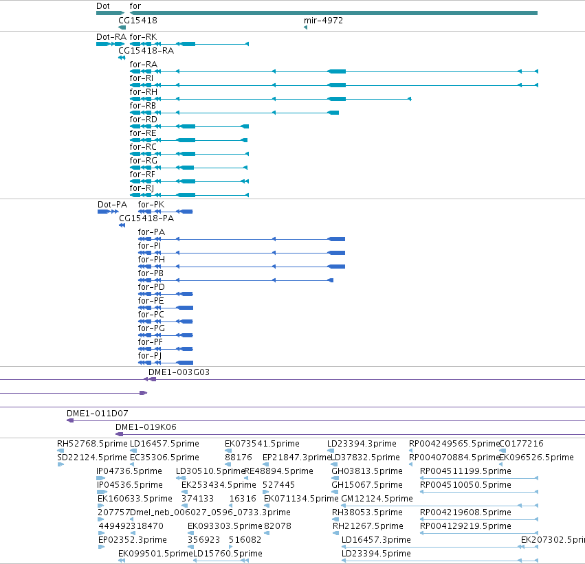Select the LD16457.3prime EST label

tap(376, 541)
